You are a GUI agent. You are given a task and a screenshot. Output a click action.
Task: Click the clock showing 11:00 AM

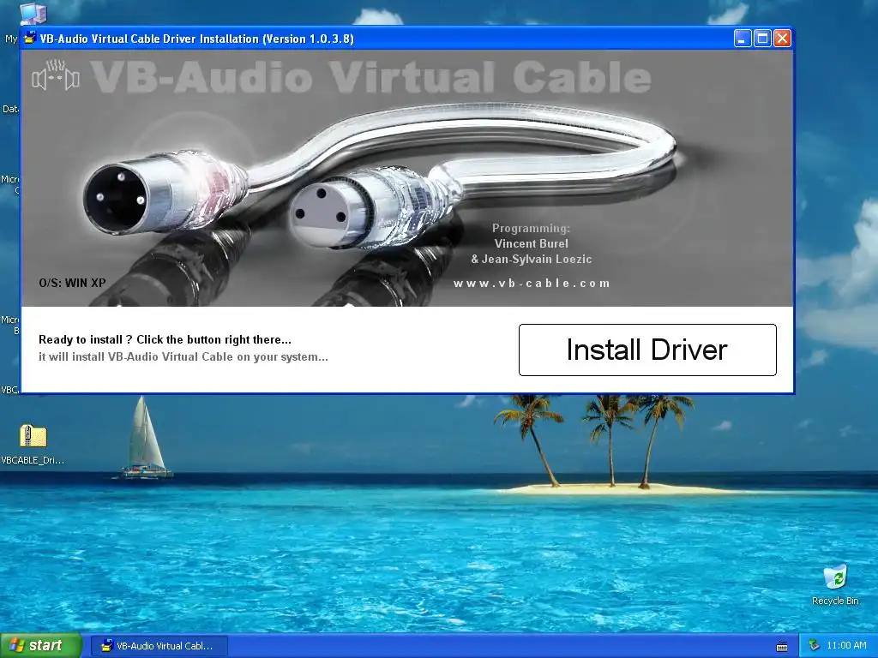point(846,646)
